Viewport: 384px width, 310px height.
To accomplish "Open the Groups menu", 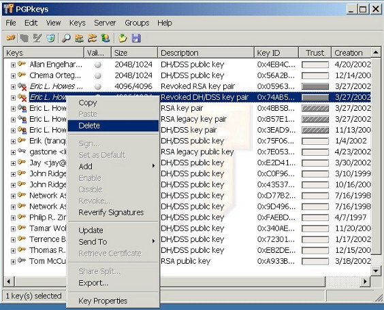I will 137,23.
